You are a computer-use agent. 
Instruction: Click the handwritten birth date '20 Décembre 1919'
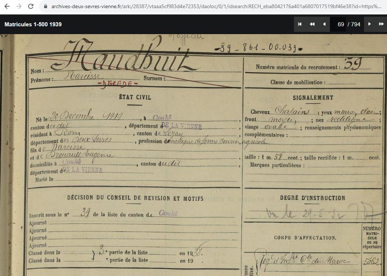click(86, 116)
